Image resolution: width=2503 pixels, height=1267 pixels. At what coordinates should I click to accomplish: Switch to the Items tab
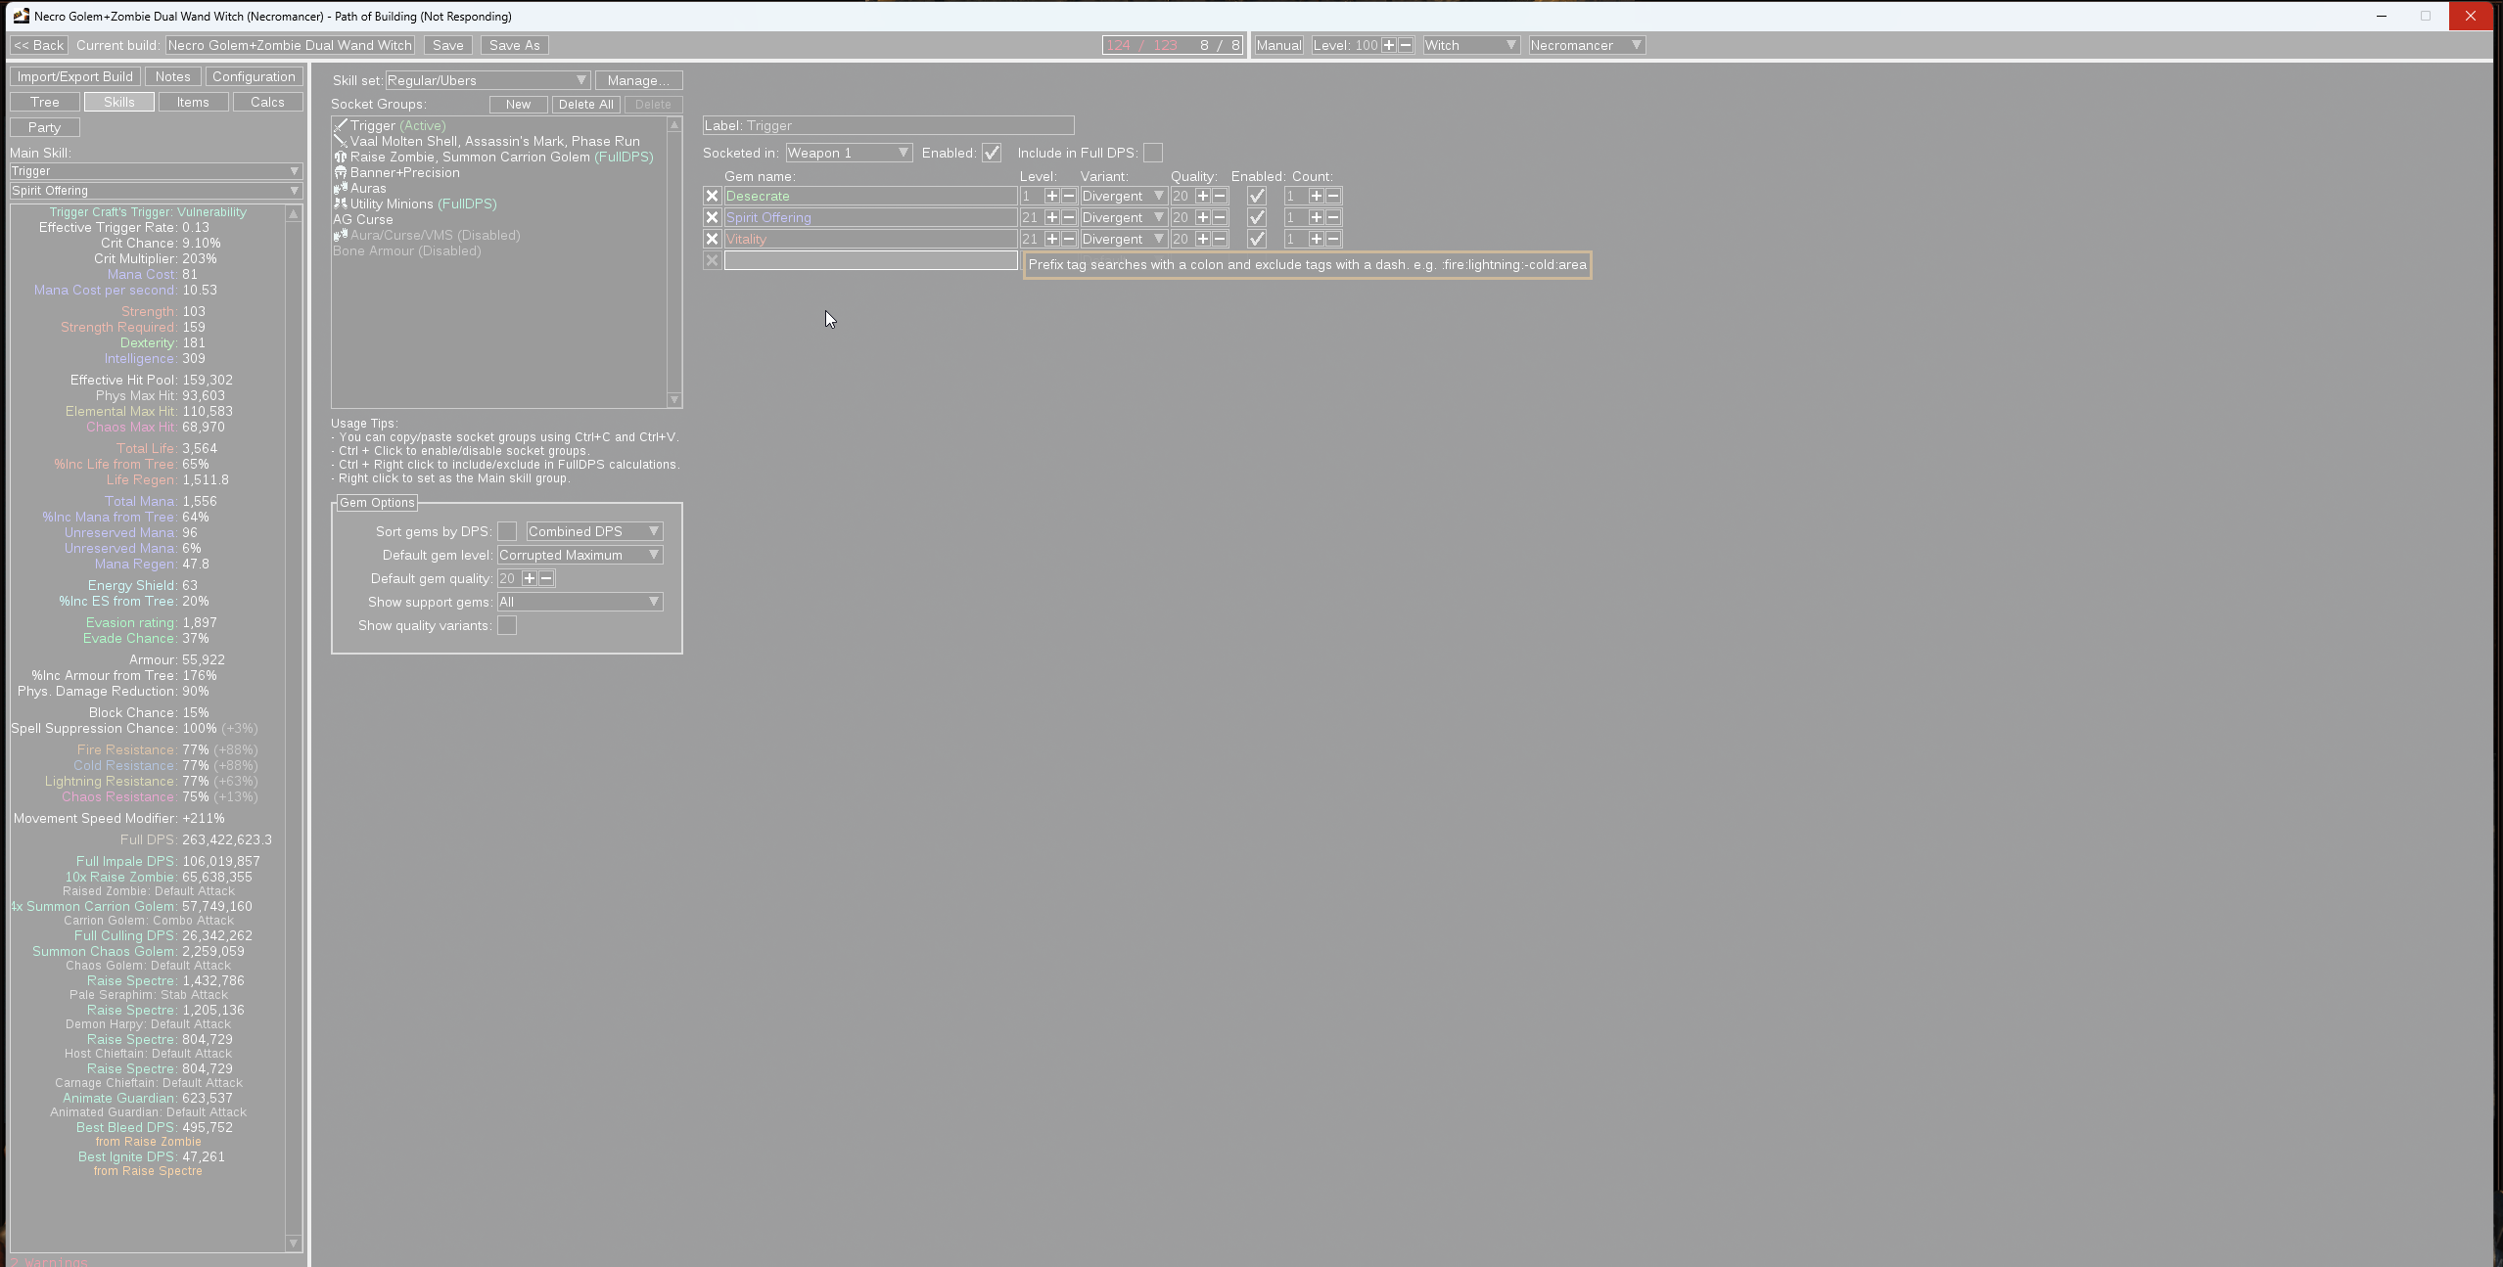click(194, 101)
